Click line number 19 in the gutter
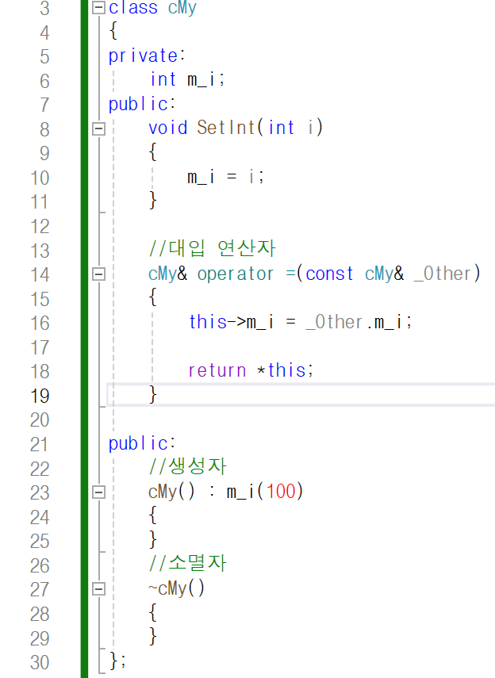Viewport: 495px width, 678px height. tap(40, 396)
